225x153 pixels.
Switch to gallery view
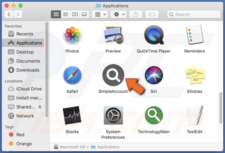click(x=84, y=14)
